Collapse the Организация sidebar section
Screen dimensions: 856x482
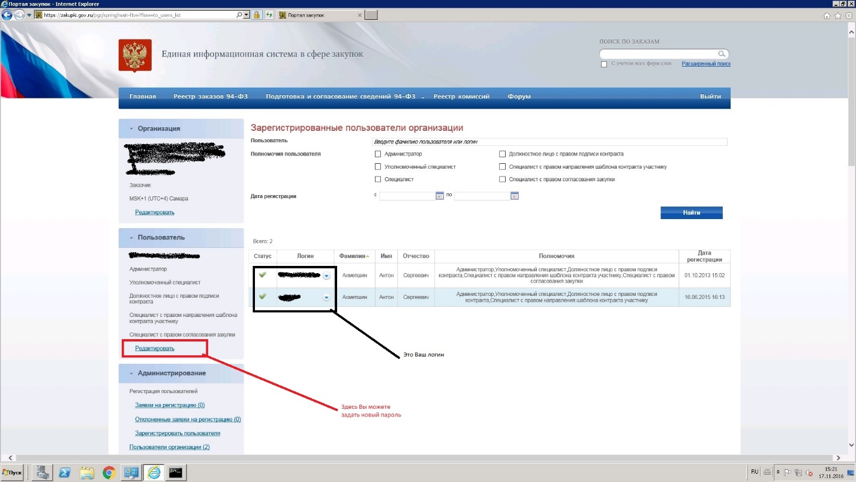pos(131,128)
